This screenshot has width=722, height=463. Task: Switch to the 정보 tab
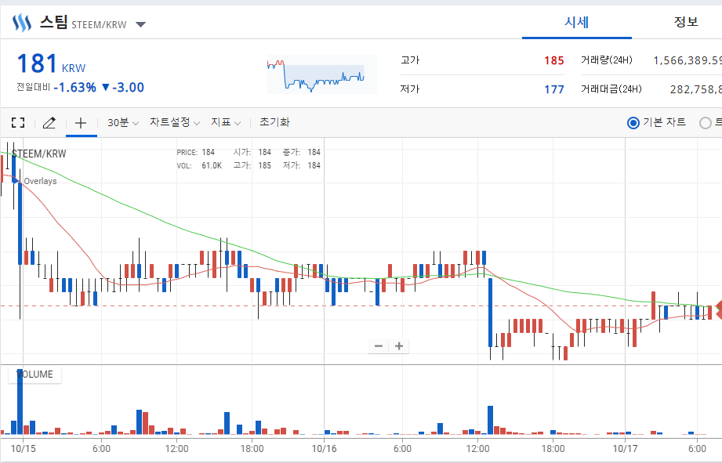tap(686, 22)
